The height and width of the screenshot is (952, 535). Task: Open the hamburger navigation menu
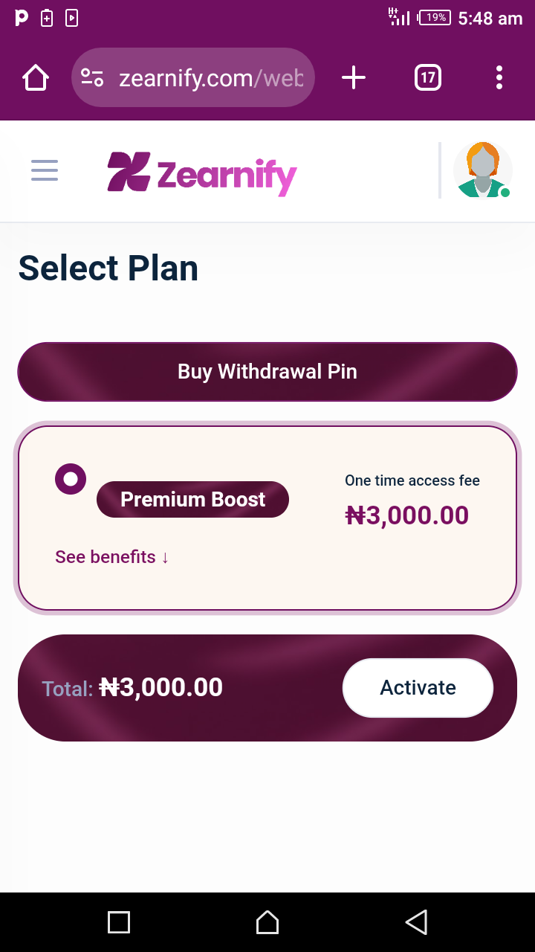pyautogui.click(x=45, y=170)
